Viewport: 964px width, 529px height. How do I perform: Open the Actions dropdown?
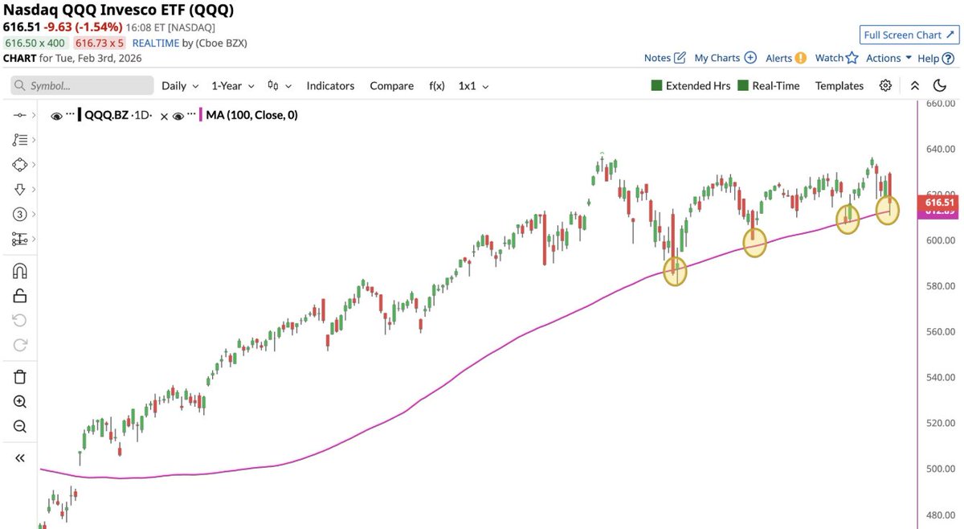[x=889, y=58]
